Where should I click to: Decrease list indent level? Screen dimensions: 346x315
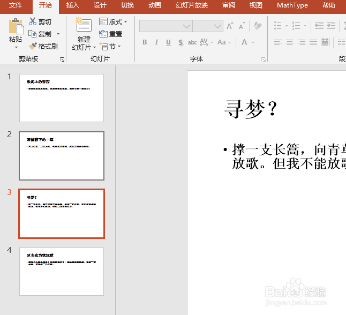coord(319,26)
